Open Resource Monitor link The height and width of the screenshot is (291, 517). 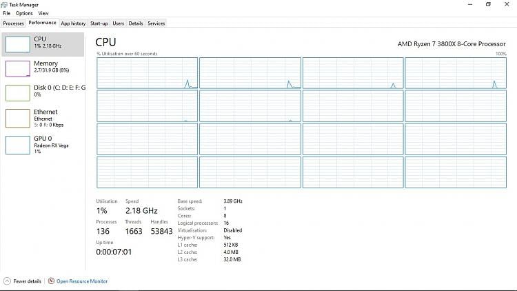point(82,281)
